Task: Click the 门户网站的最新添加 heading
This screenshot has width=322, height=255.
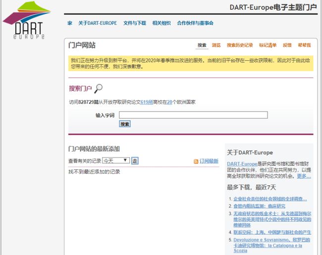Action: (94, 149)
